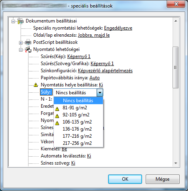Viewport: 188px width, 191px height.
Task: Click Képernyő 1 value for Szűrés(Szöveg/Grafika)
Action: [x=102, y=64]
